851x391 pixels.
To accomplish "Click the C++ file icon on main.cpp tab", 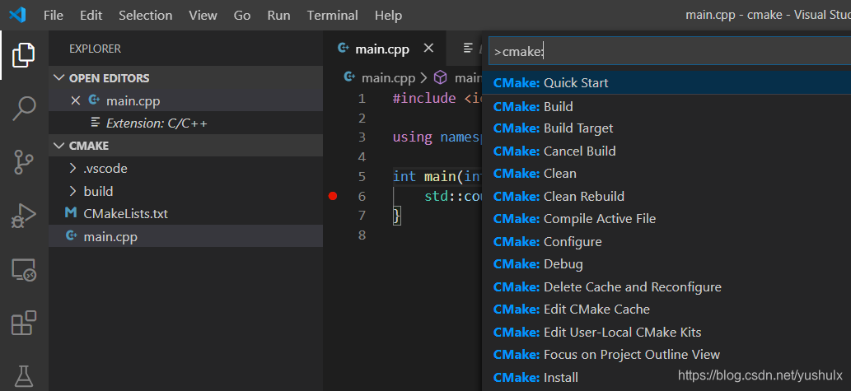I will tap(343, 49).
